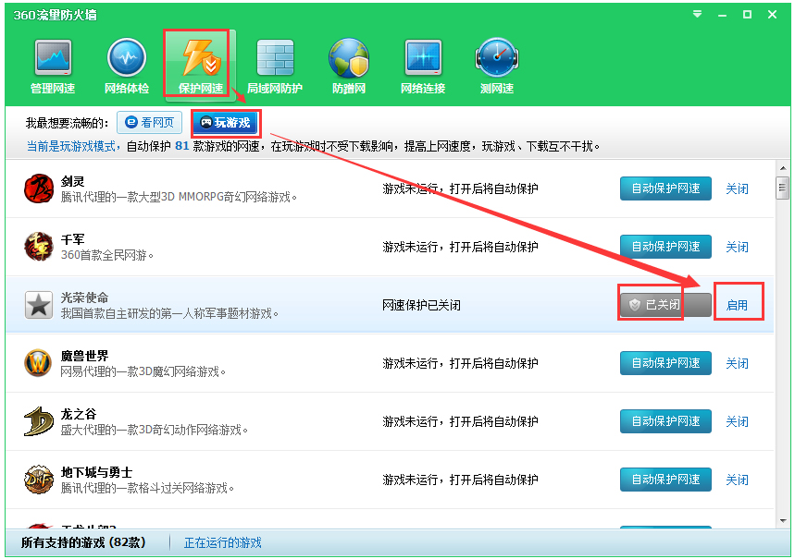The image size is (795, 559).
Task: Click the 龙之谷 game title
Action: coord(78,414)
